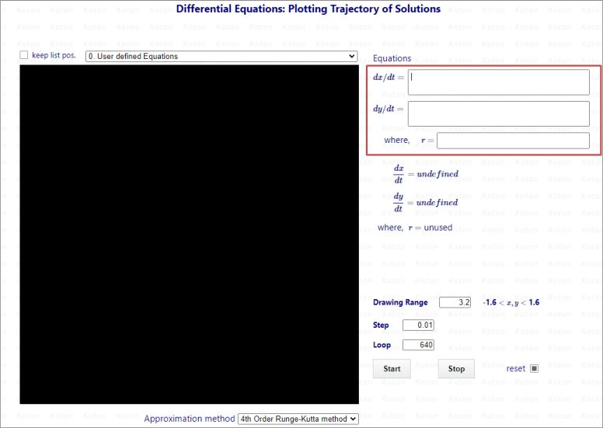This screenshot has height=428, width=603.
Task: Edit the Loop value 640
Action: [418, 345]
